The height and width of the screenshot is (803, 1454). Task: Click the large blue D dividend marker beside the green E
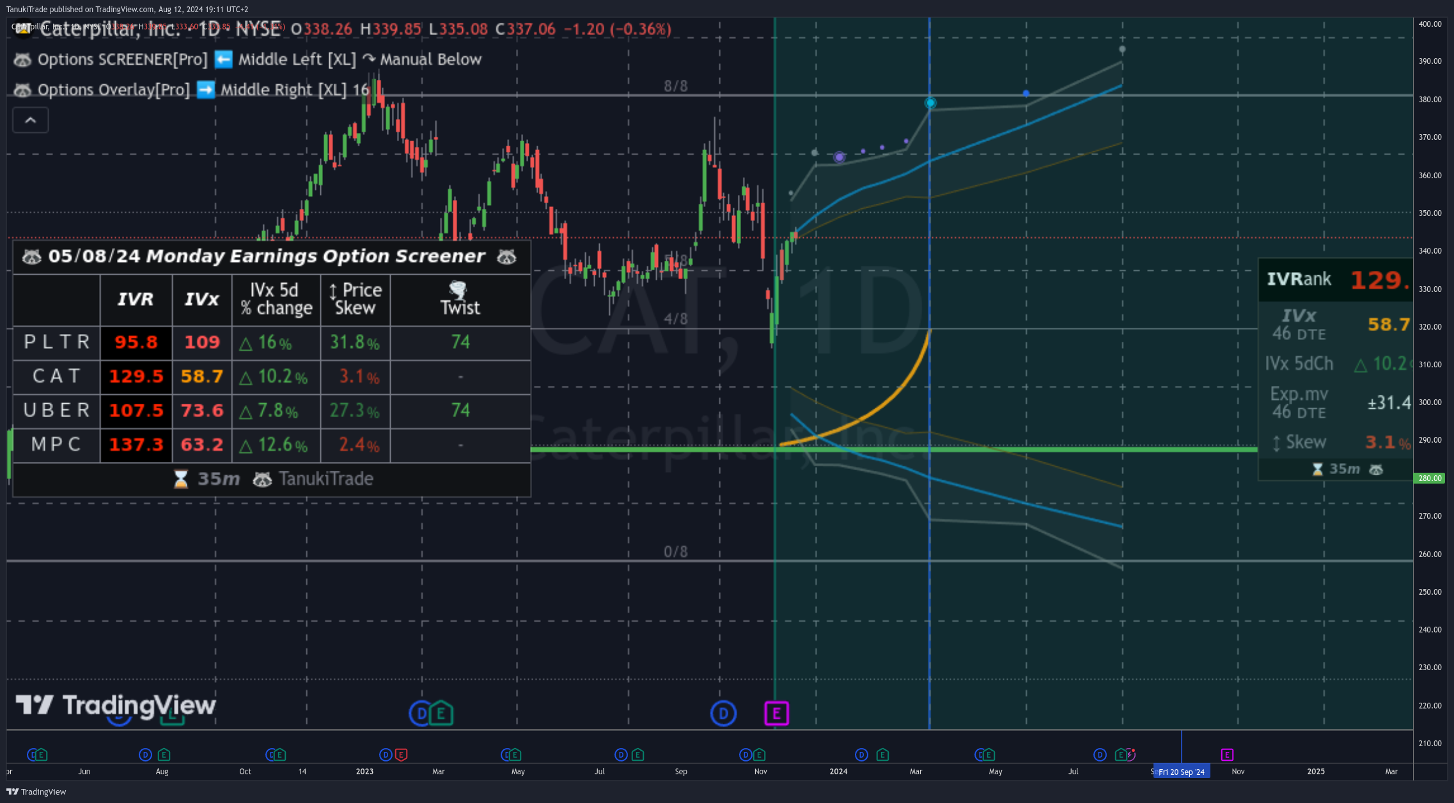pyautogui.click(x=421, y=713)
